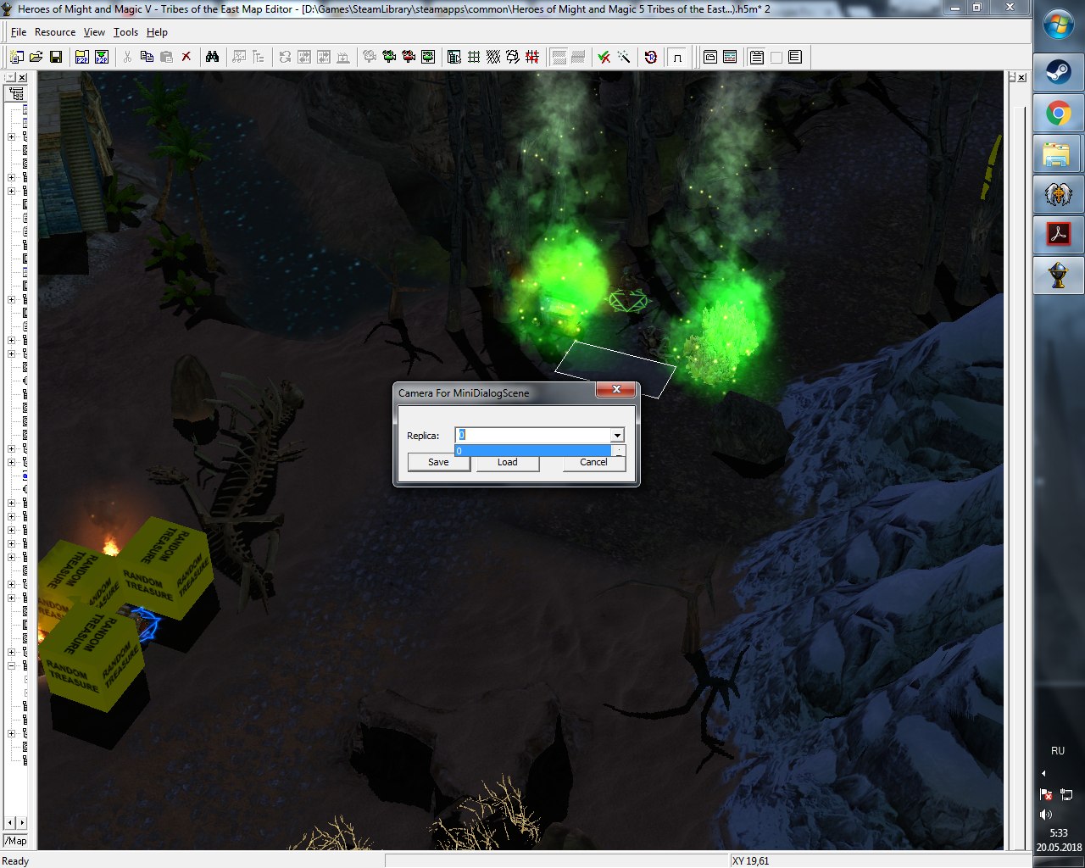Open the Help menu
The width and height of the screenshot is (1085, 868).
tap(157, 32)
